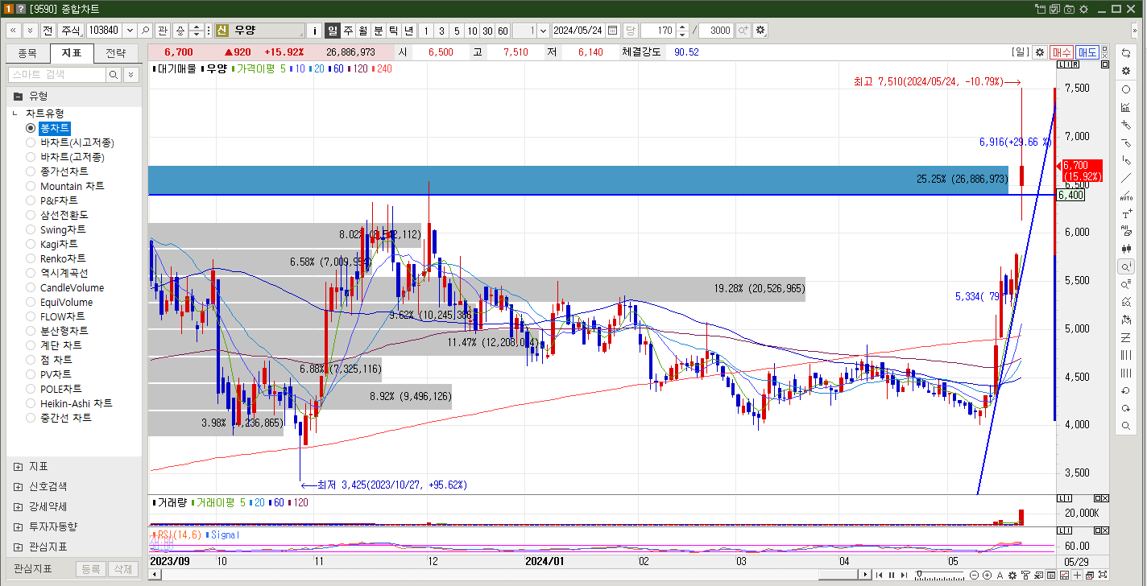Open the minute interval dropdown arrow
This screenshot has height=586, width=1147.
point(543,31)
